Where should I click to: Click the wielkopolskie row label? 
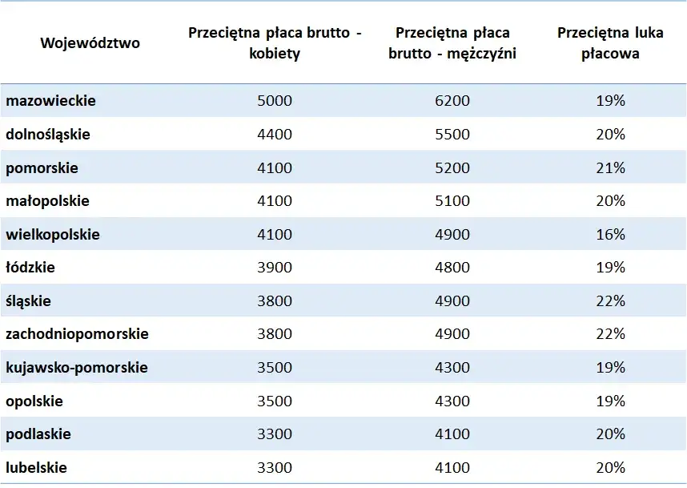click(53, 234)
